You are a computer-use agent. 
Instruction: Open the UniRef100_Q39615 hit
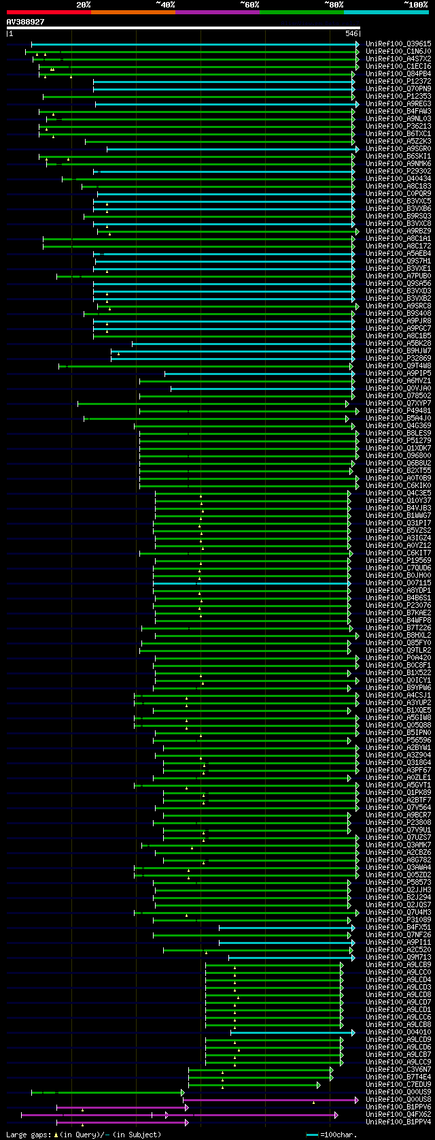pos(398,44)
